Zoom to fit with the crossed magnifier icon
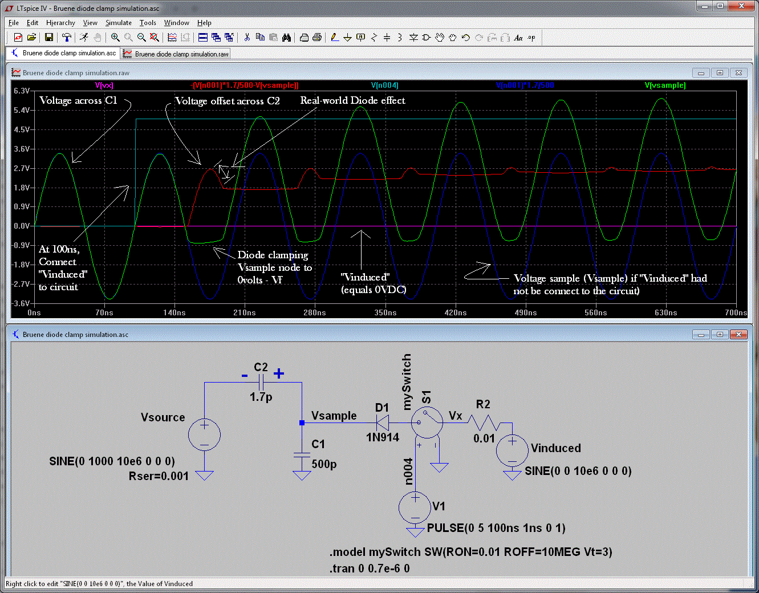 pyautogui.click(x=155, y=38)
